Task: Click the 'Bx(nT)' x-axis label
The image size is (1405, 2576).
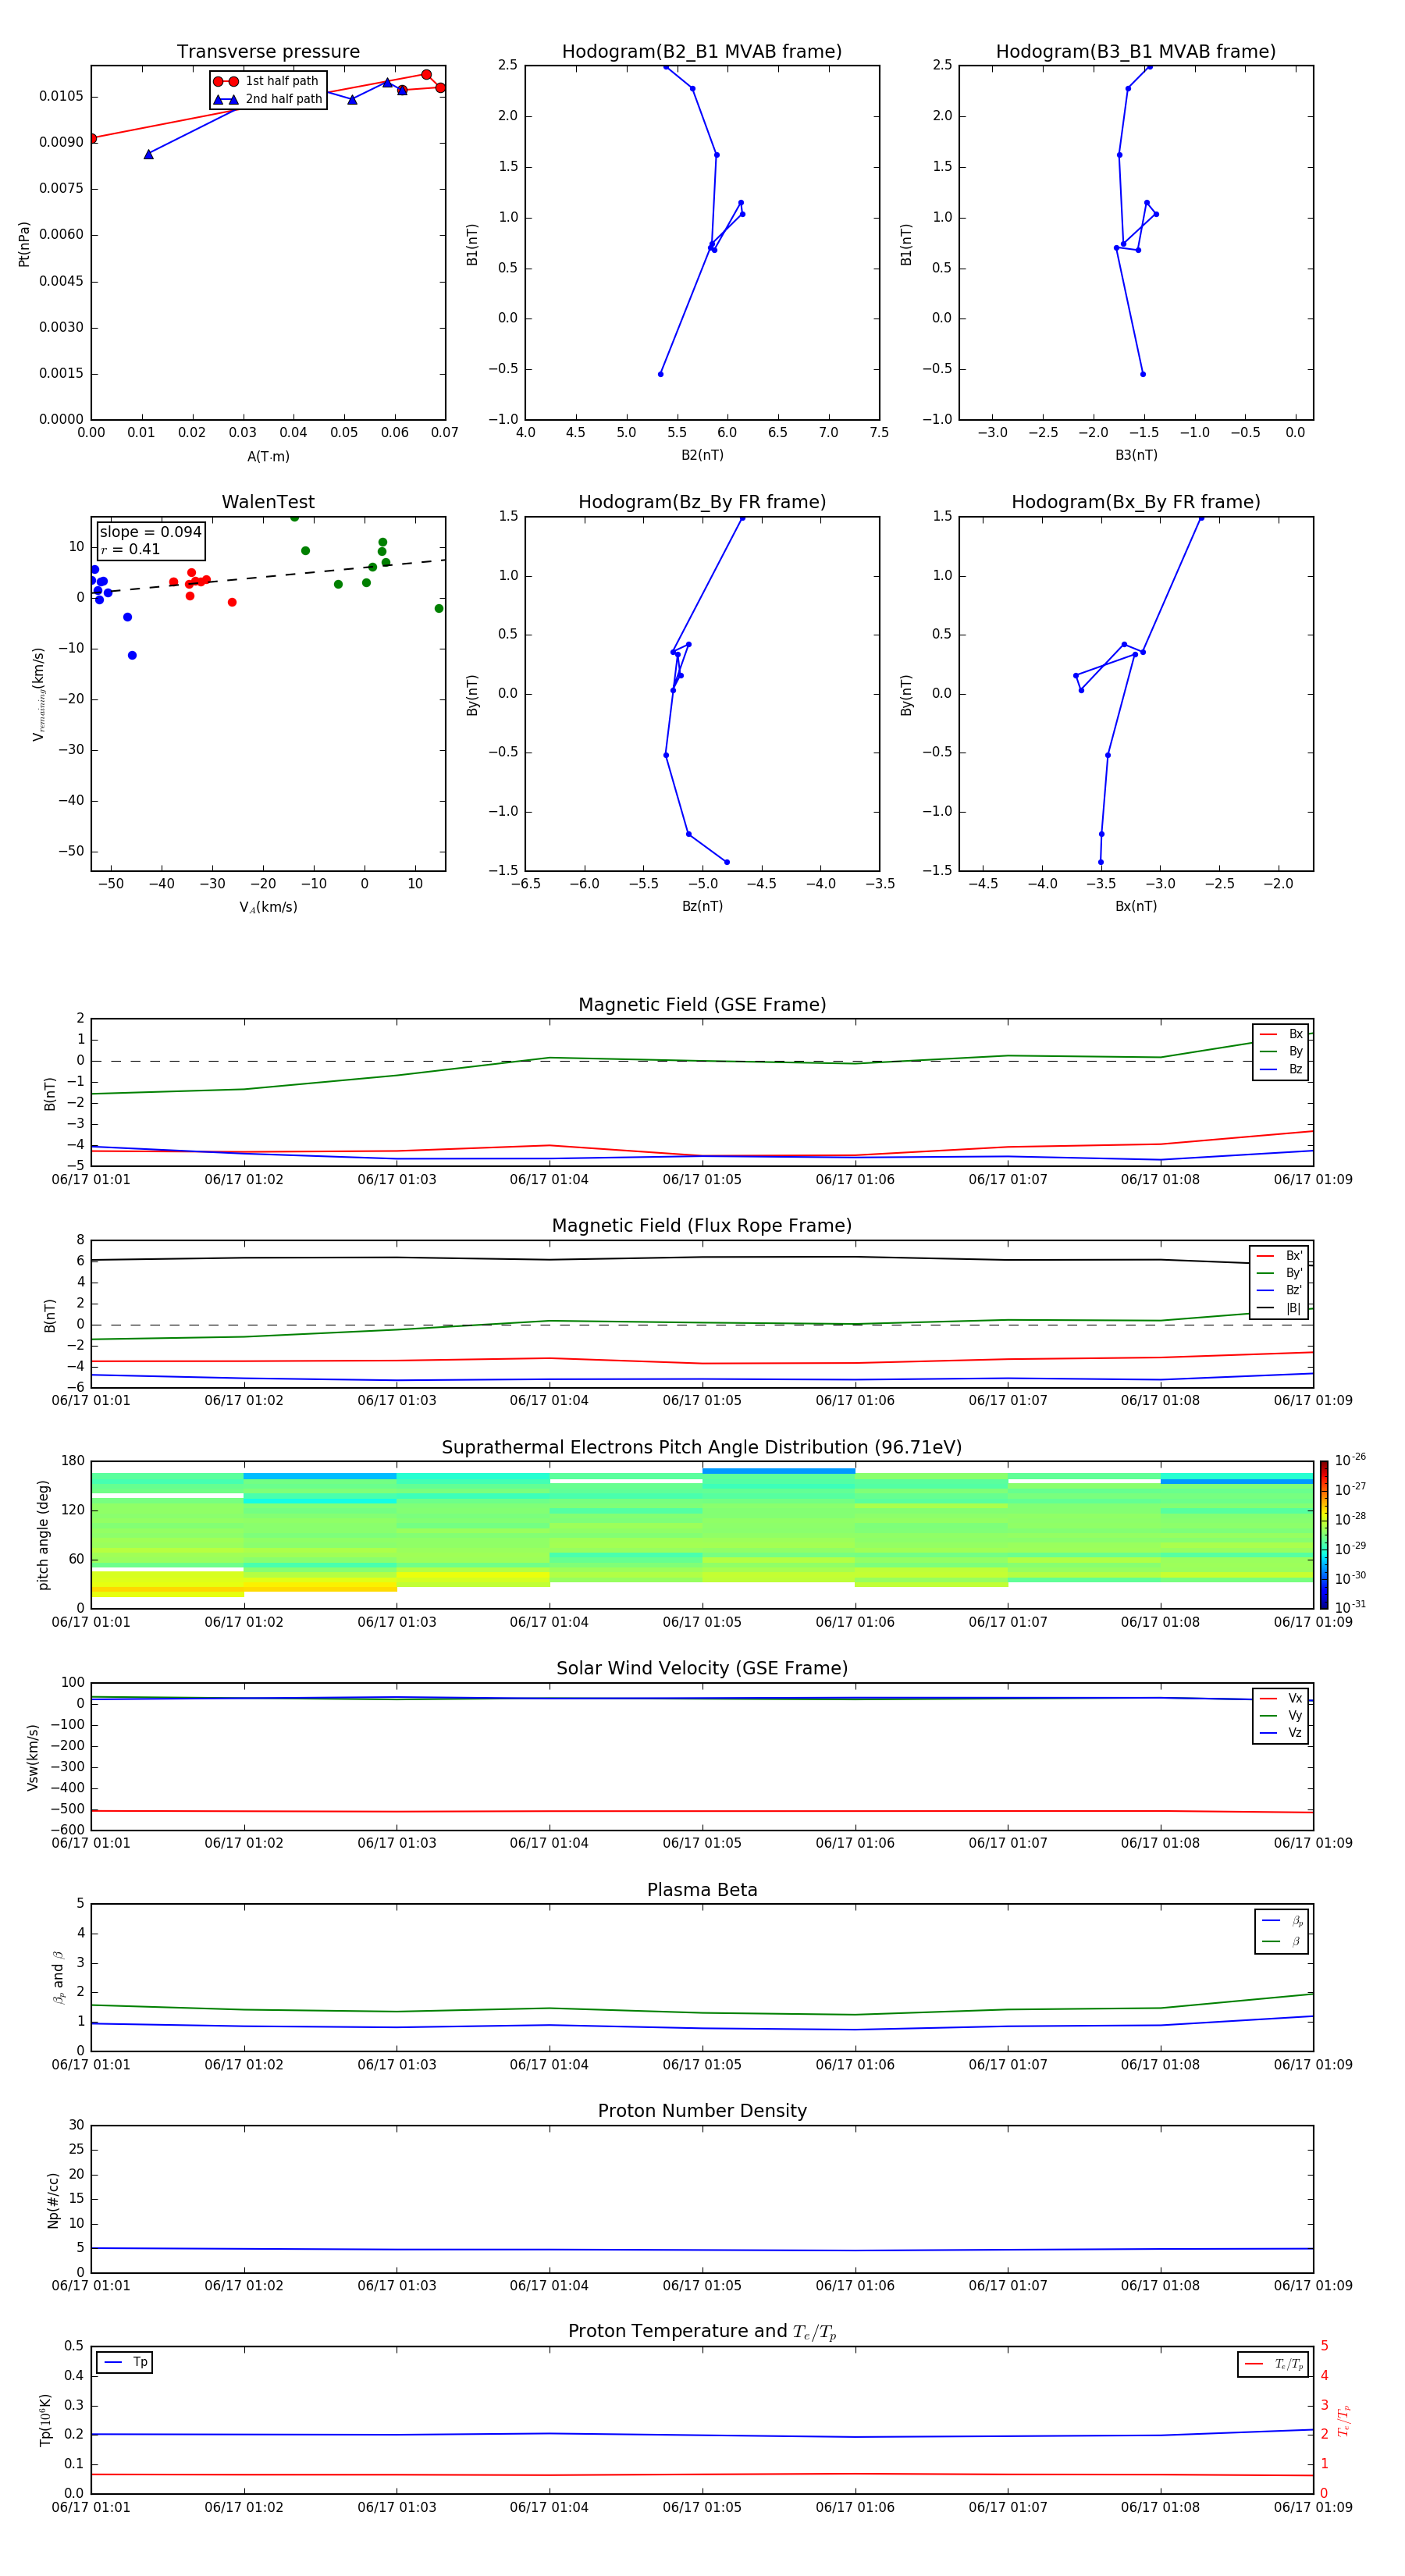Action: point(1136,906)
